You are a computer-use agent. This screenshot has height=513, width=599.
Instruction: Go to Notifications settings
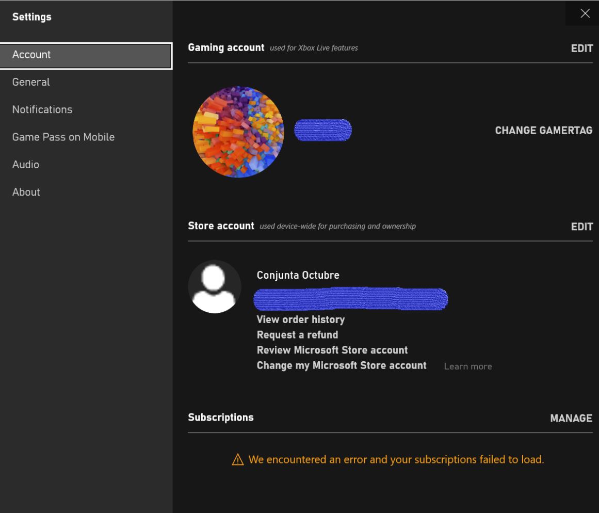point(42,109)
